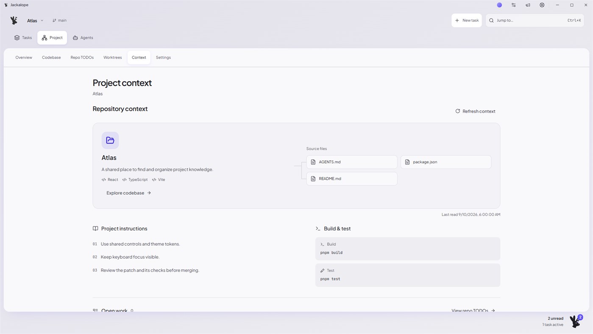This screenshot has width=593, height=334.
Task: Click the Vite tech tag
Action: point(159,180)
